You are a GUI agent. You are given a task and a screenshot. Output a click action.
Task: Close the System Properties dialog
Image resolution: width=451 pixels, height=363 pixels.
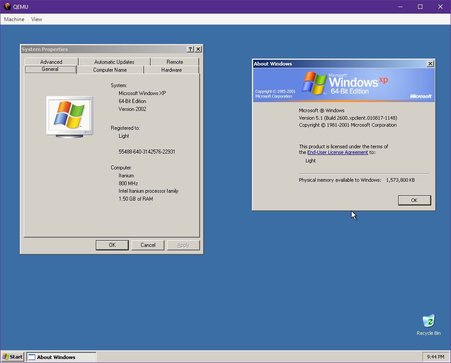pos(198,49)
